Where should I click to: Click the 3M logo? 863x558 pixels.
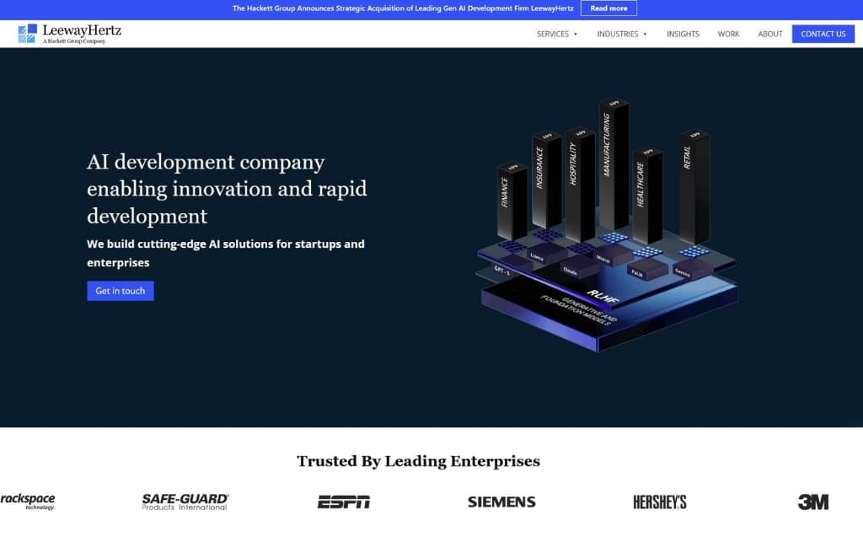(813, 502)
